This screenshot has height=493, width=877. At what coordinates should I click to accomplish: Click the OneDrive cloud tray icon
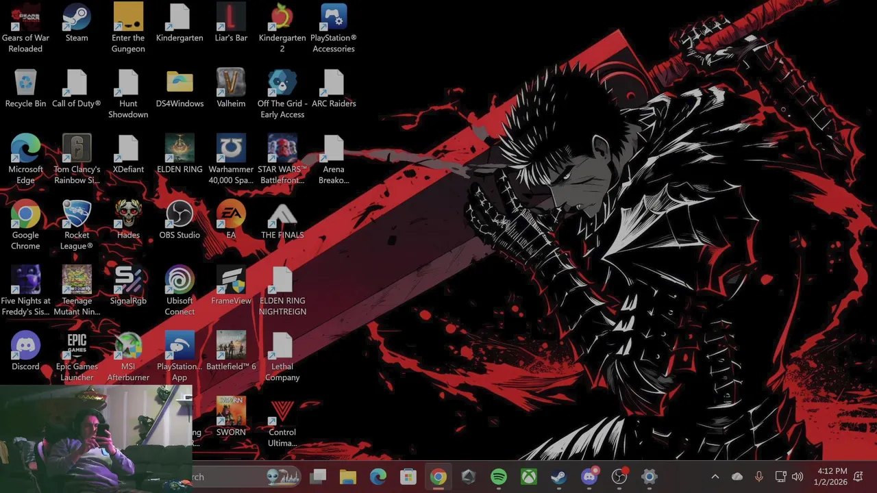pos(737,477)
